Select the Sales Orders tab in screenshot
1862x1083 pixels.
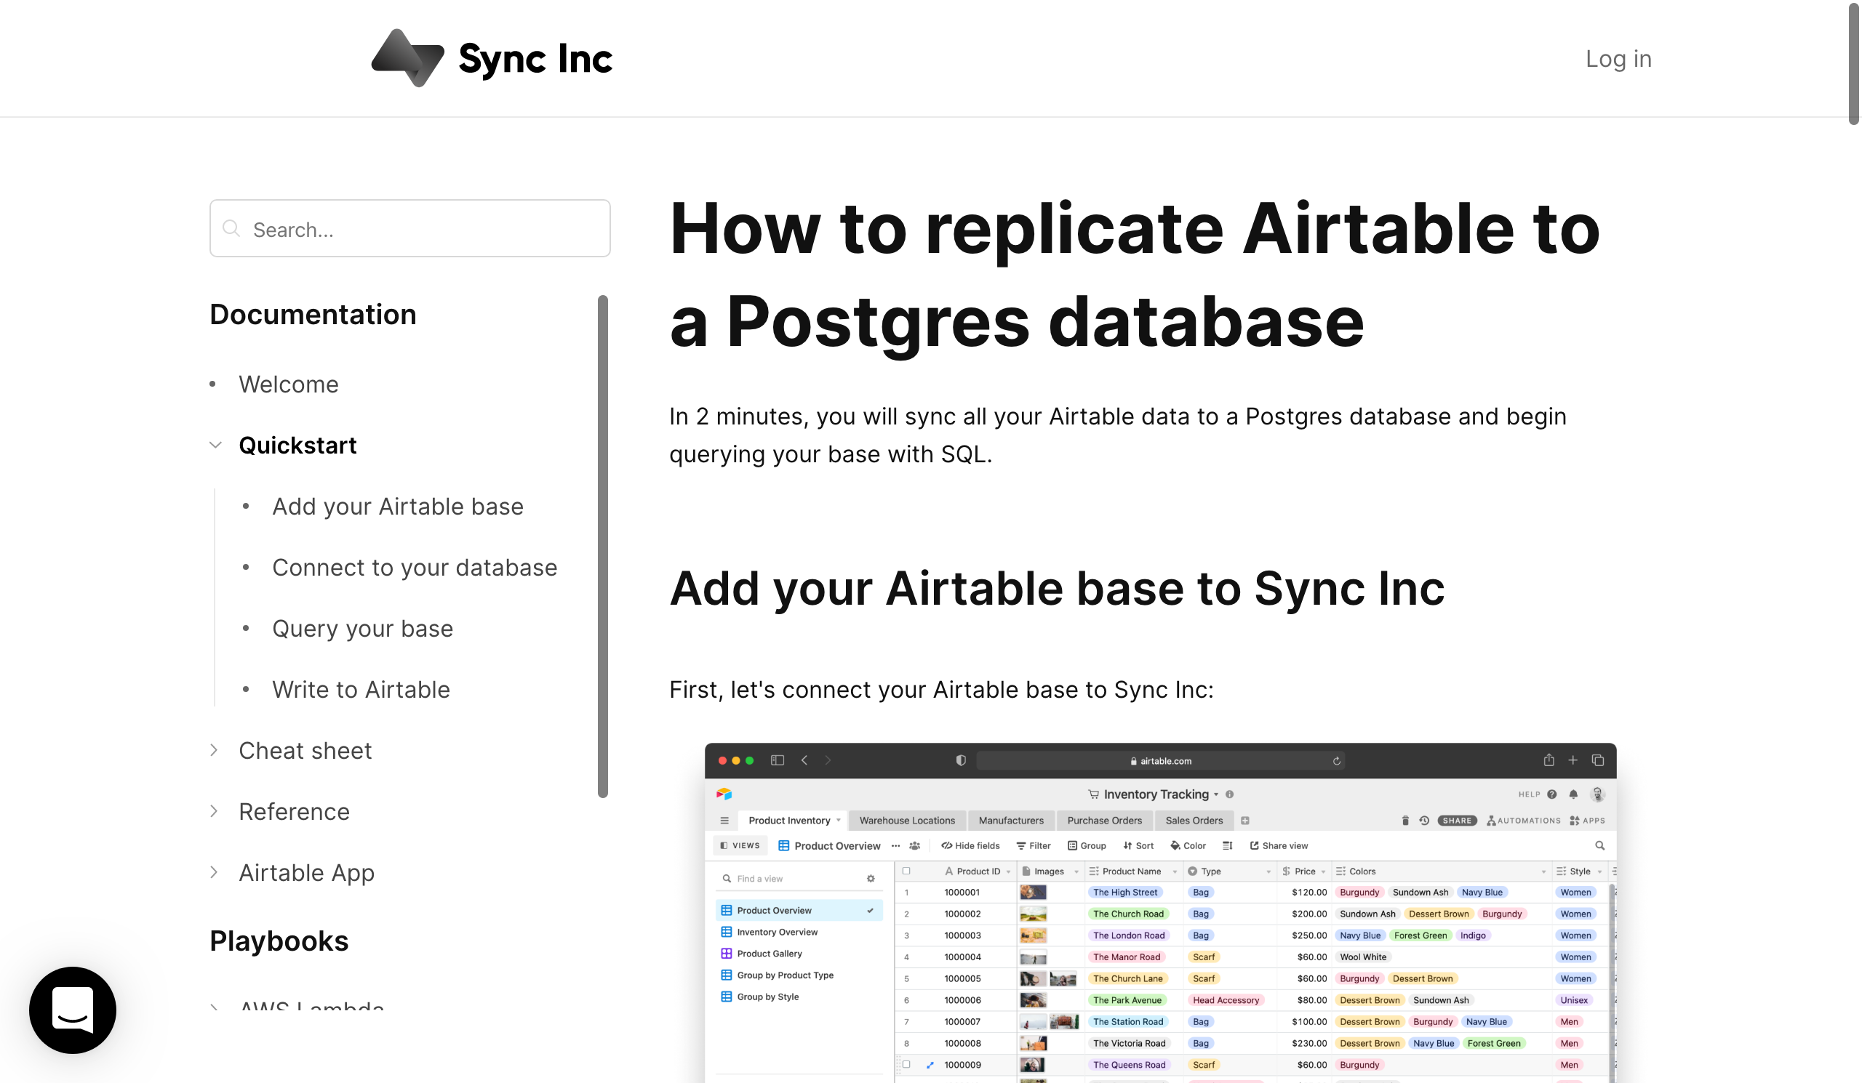1194,820
